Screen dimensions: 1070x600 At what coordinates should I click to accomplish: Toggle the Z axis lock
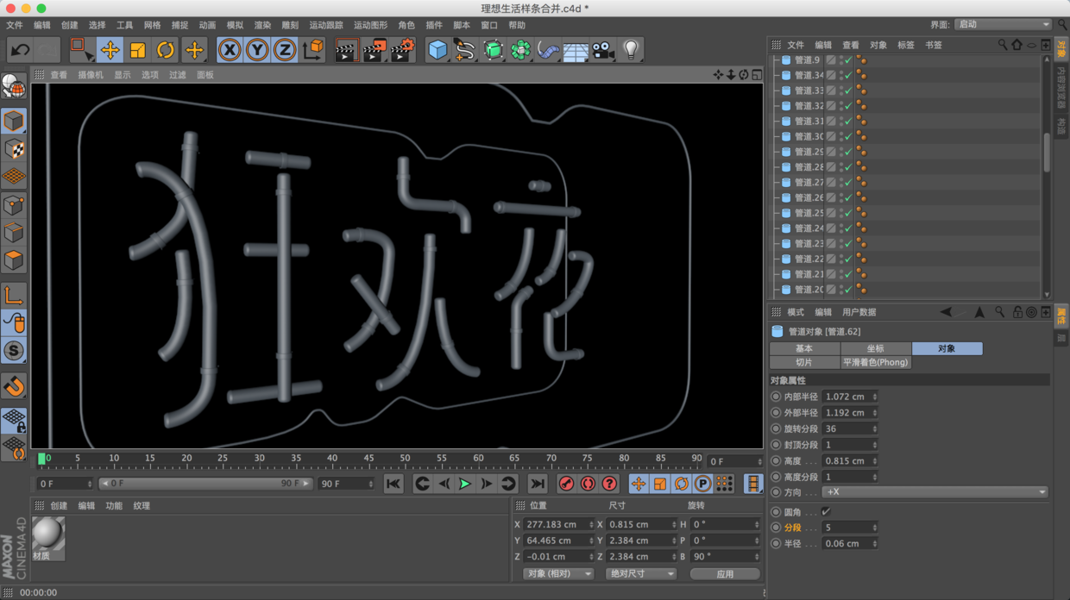point(285,50)
